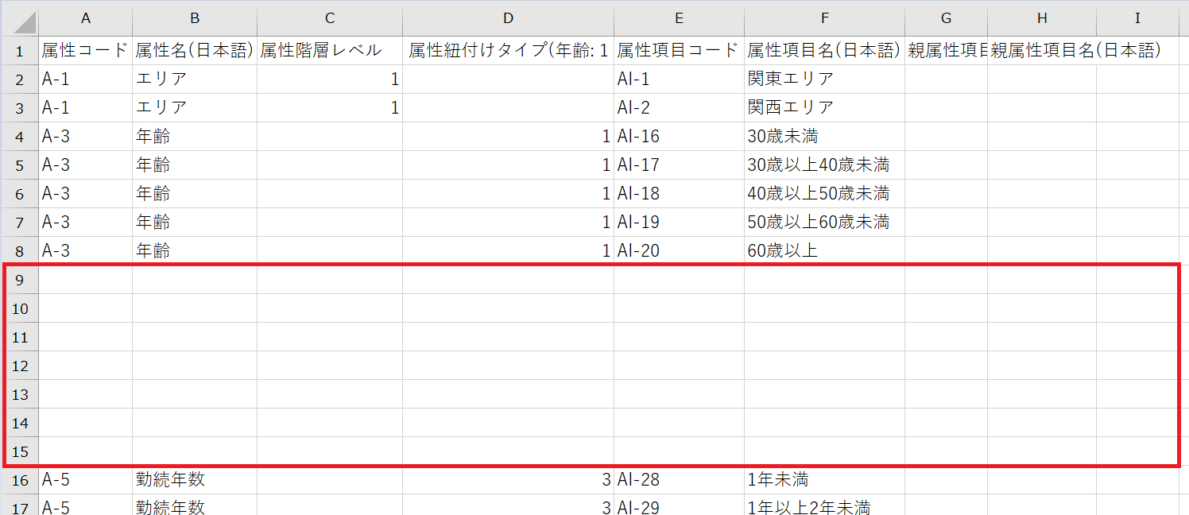The image size is (1189, 515).
Task: Click the 属性コード header cell
Action: pos(85,51)
